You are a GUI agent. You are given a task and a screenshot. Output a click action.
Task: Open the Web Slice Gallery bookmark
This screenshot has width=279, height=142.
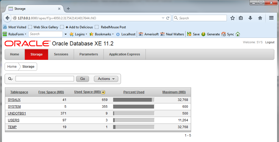click(43, 27)
